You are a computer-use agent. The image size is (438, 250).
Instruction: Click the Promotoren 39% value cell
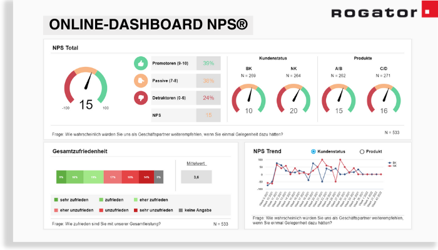click(208, 63)
